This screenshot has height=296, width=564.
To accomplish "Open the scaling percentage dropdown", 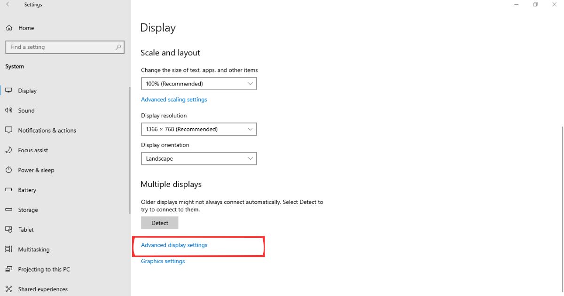I will pos(199,84).
